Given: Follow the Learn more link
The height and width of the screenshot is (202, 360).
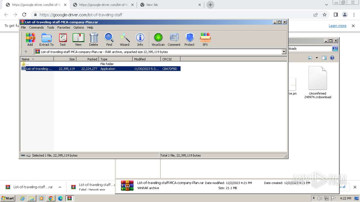Looking at the screenshot, I should [337, 26].
